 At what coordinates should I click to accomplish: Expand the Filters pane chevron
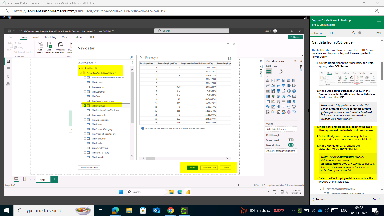point(261,61)
